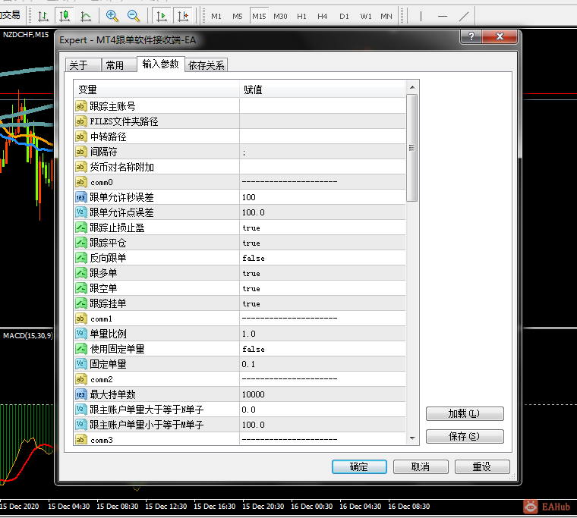This screenshot has width=577, height=518.
Task: Open the 常用 tab
Action: point(119,65)
